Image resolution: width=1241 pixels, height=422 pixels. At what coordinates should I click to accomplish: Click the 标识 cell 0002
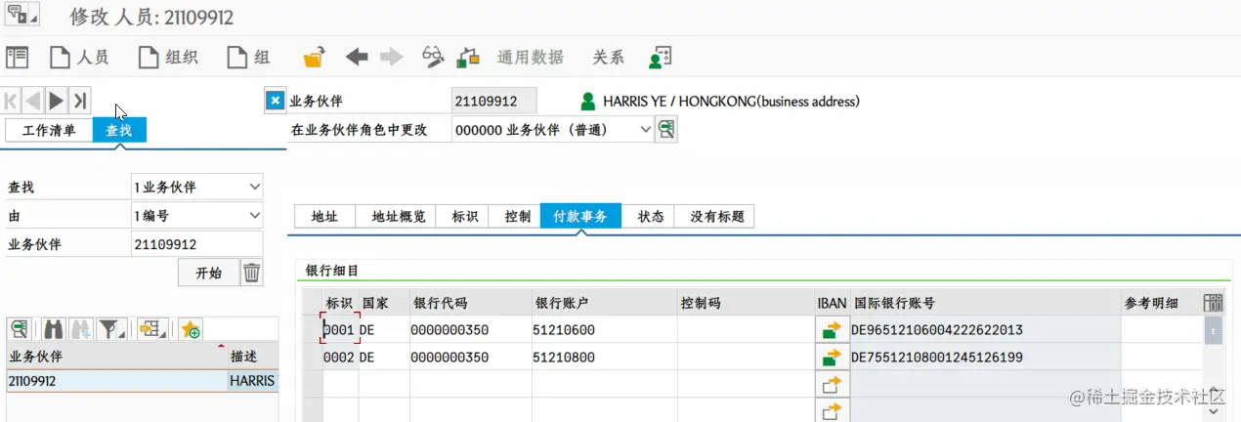tap(340, 358)
